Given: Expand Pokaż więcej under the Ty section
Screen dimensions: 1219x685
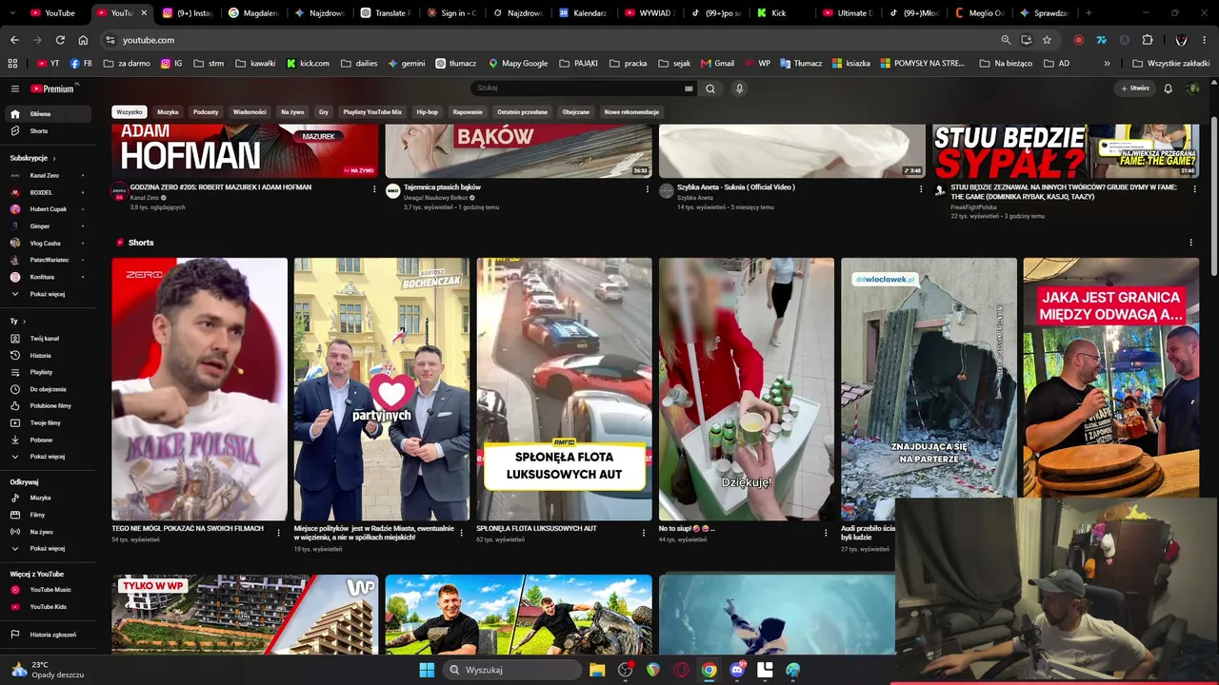Looking at the screenshot, I should [46, 457].
